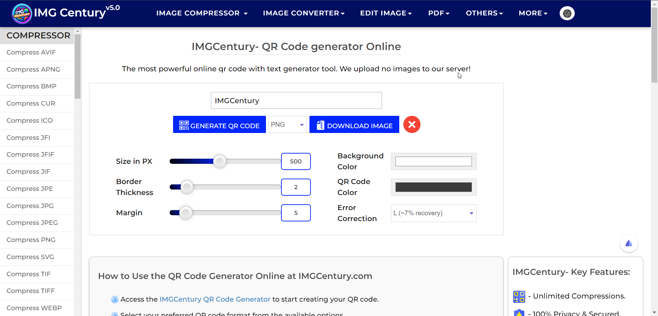
Task: Expand the Image Compressor menu
Action: [x=202, y=13]
